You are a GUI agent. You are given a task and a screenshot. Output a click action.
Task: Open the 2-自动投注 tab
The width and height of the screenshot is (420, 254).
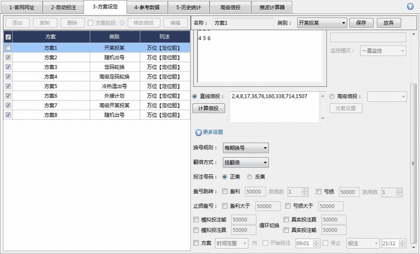[x=64, y=7]
